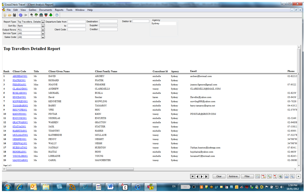This screenshot has width=305, height=192.
Task: Click the Clear button
Action: (x=219, y=176)
